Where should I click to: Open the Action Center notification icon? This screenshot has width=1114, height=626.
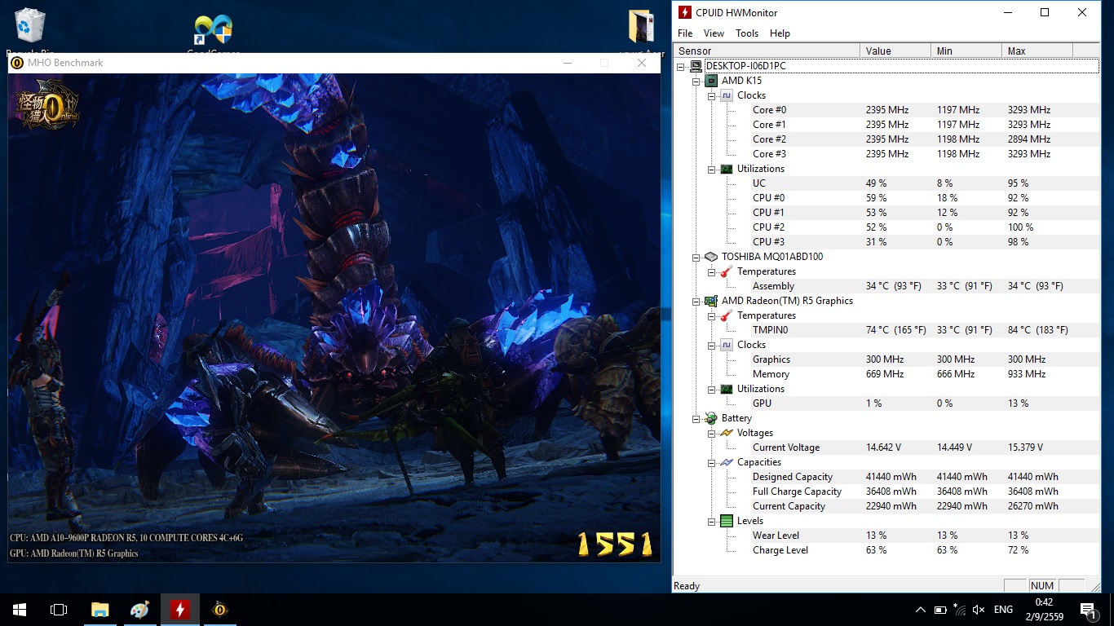1087,609
